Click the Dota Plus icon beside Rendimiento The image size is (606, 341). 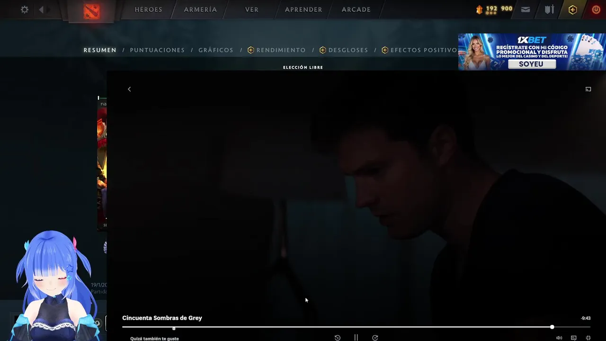(x=251, y=50)
